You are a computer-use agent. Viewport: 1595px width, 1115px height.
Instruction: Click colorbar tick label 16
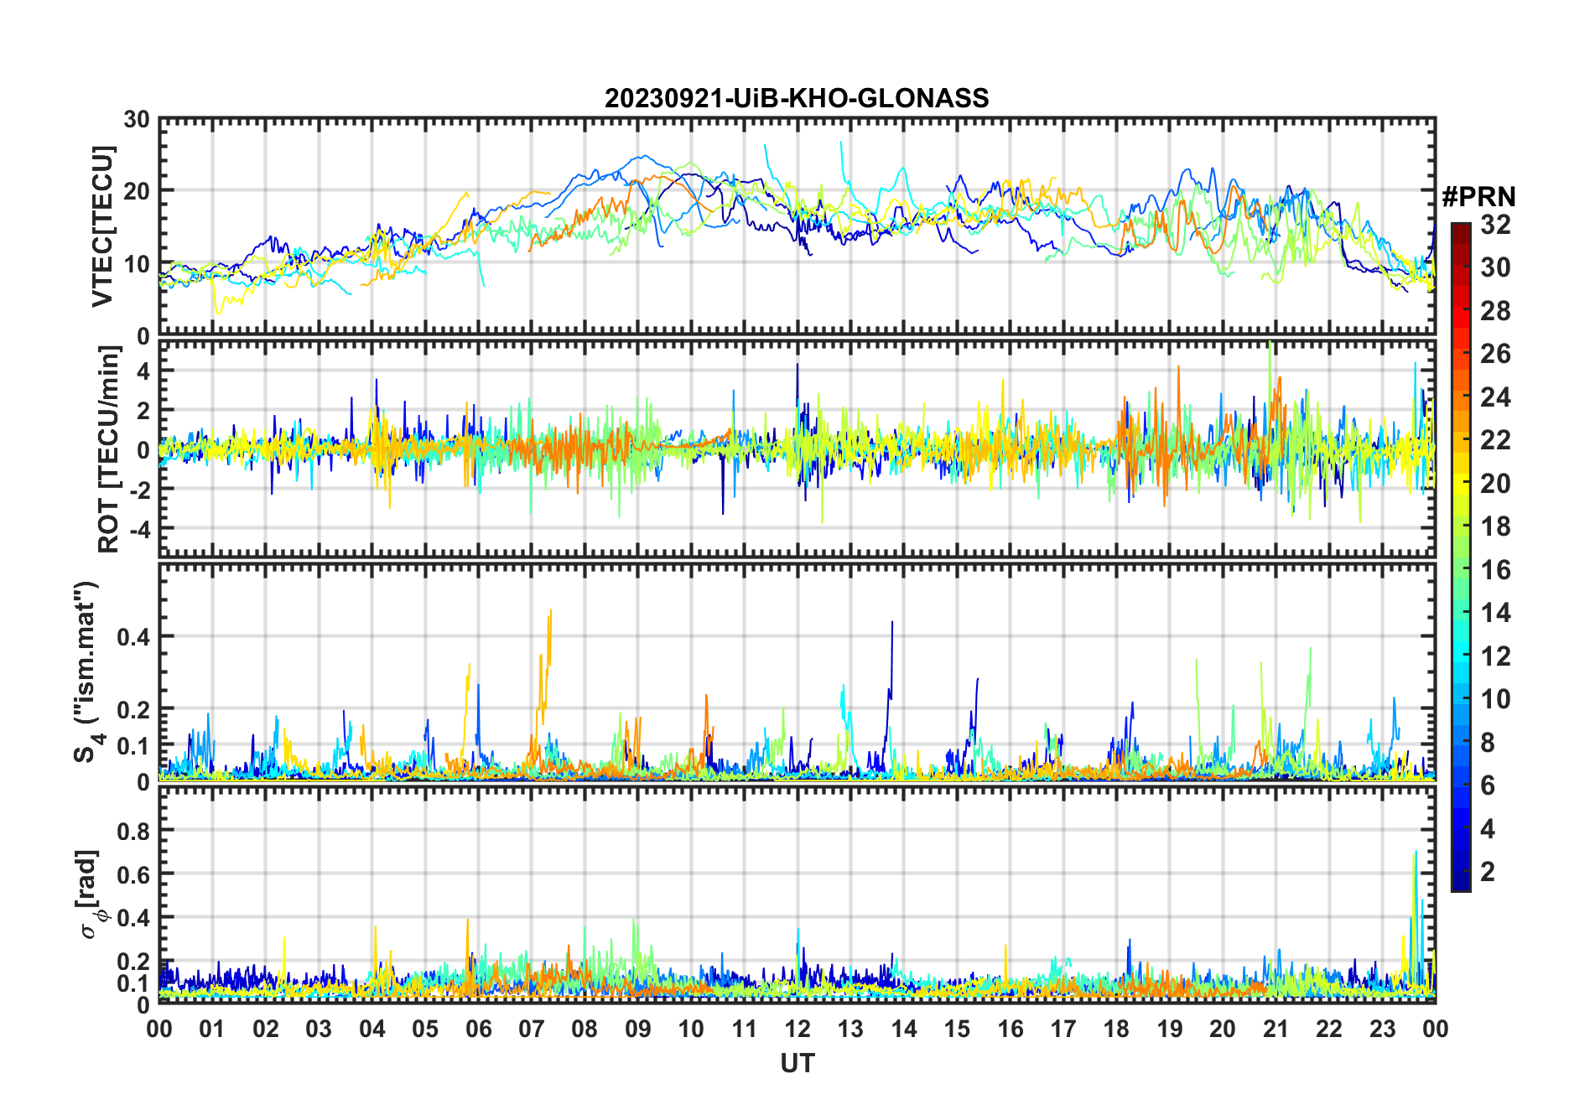(x=1495, y=570)
